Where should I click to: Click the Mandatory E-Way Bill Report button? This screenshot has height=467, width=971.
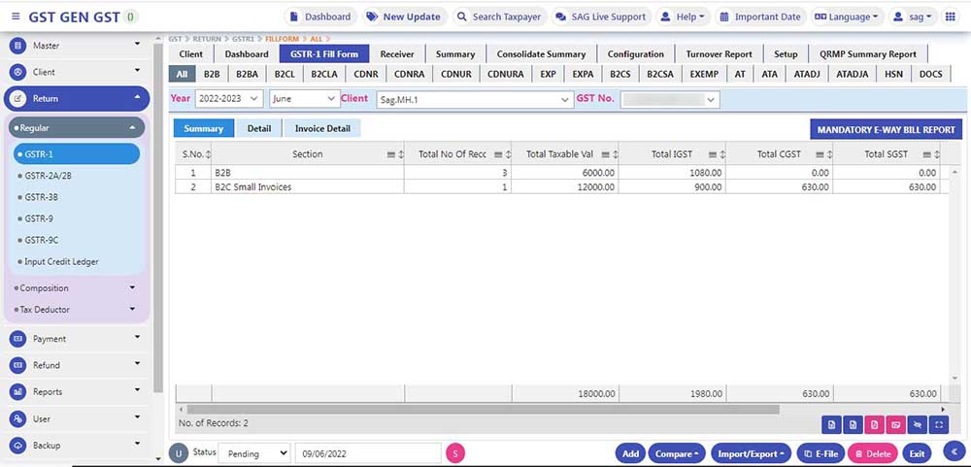(886, 129)
